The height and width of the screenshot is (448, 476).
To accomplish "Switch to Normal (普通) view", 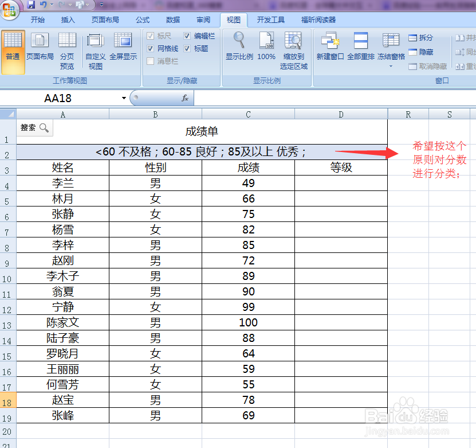I will [x=13, y=52].
